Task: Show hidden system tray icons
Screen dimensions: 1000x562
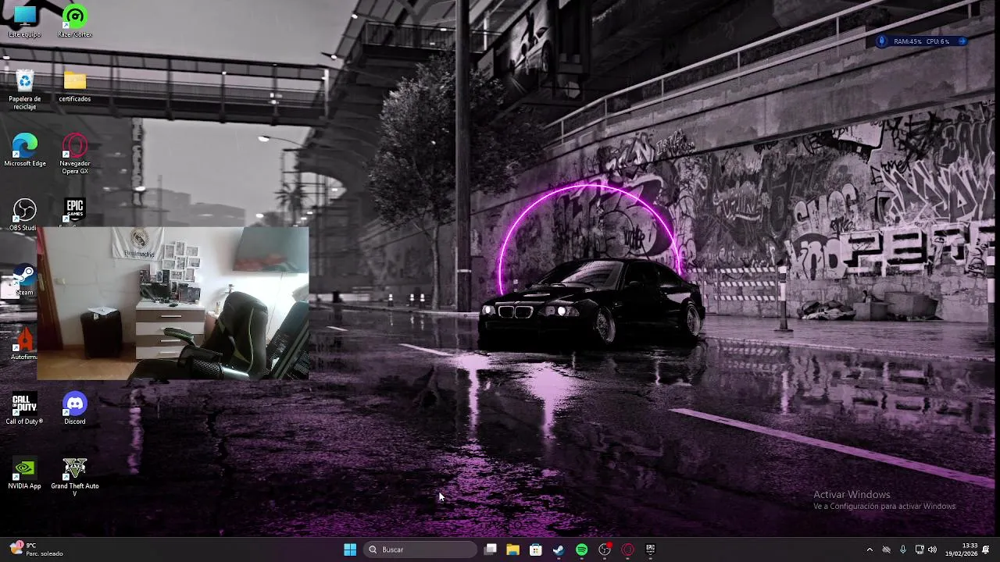Action: tap(870, 550)
